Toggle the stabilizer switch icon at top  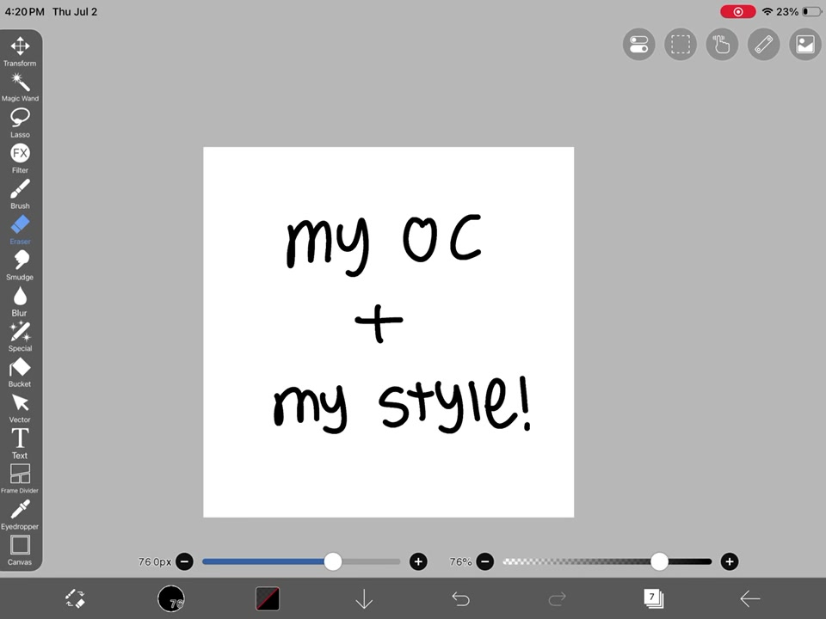click(x=638, y=44)
